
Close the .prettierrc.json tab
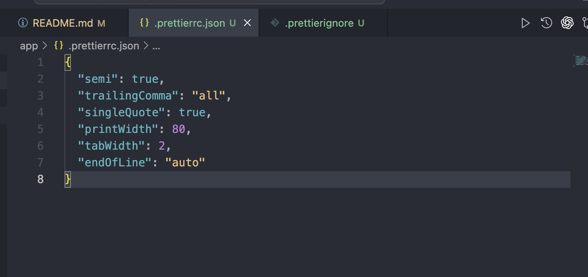[247, 23]
